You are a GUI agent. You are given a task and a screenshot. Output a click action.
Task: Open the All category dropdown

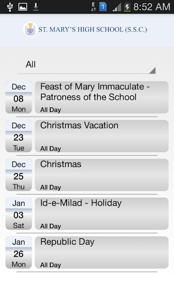click(87, 64)
